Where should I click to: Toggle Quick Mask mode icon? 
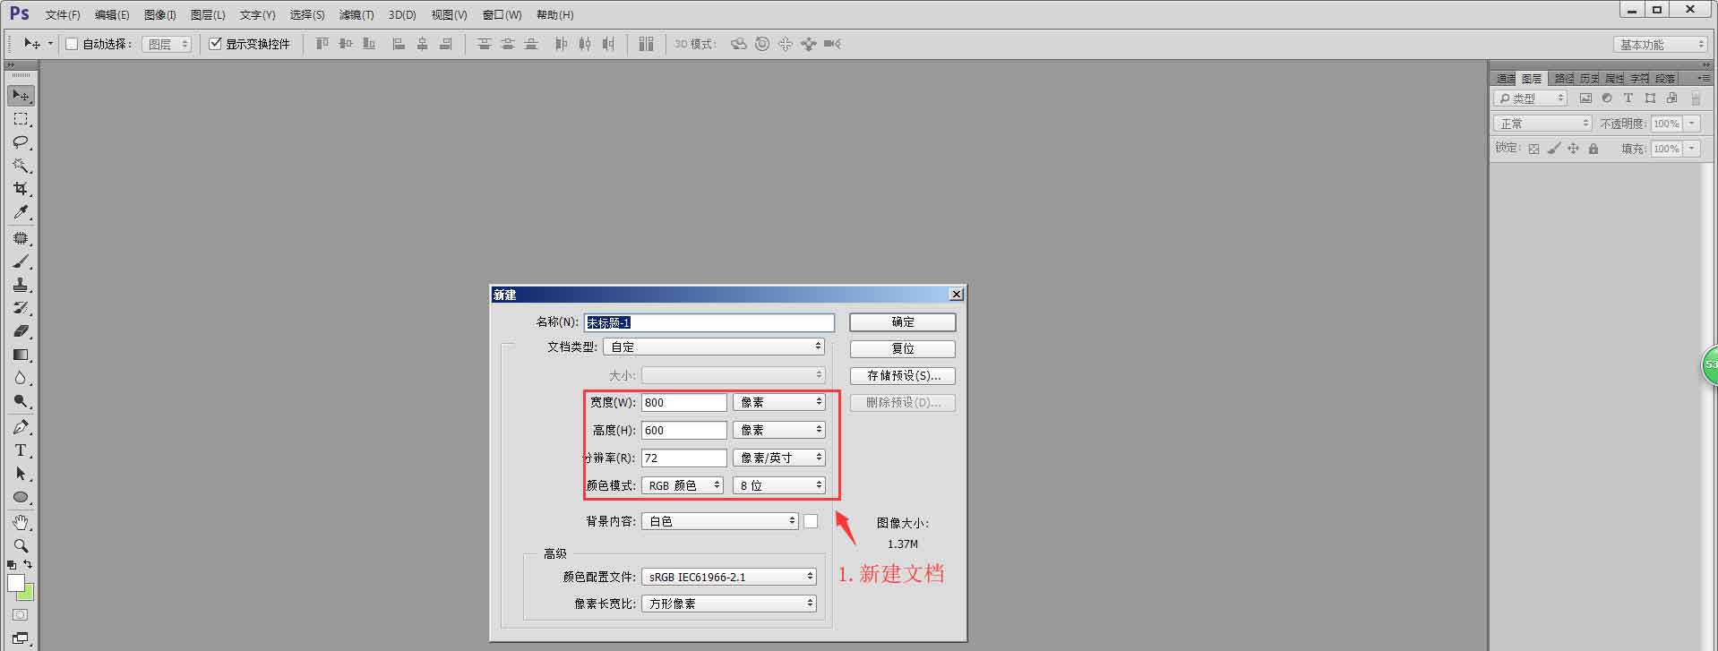pyautogui.click(x=21, y=615)
